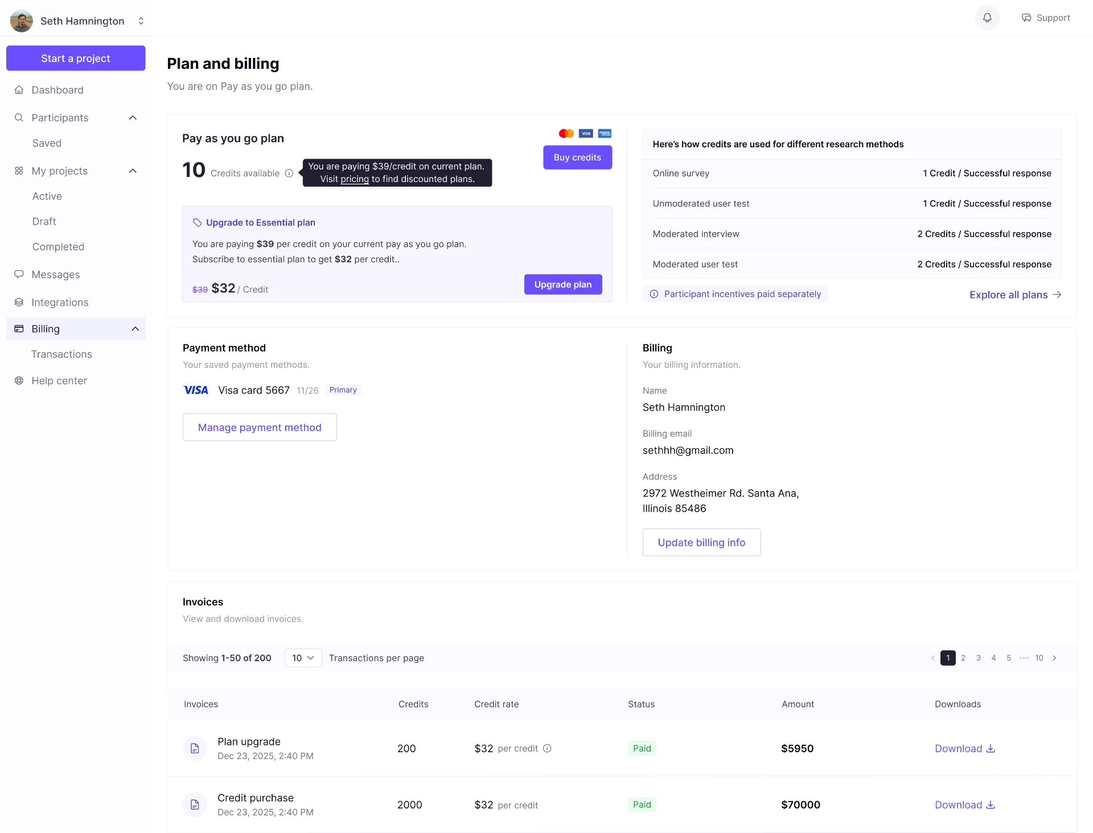Open Saved participants
Screen dimensions: 1093x833
tap(47, 143)
